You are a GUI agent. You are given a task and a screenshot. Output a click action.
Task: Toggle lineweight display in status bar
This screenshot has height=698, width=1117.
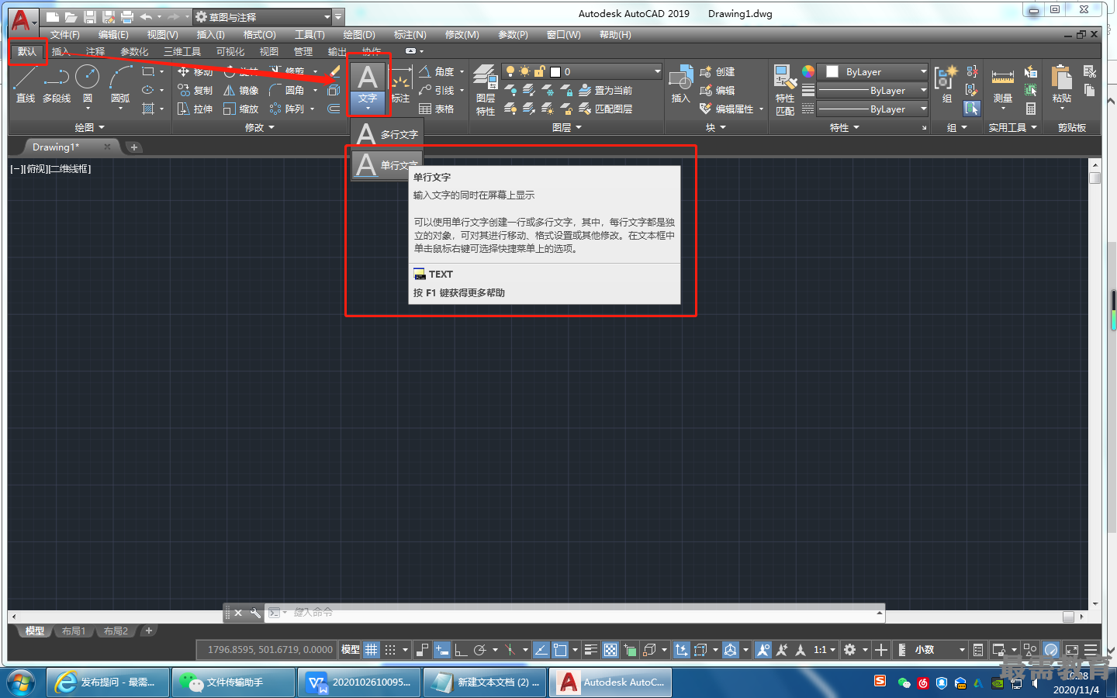coord(590,650)
